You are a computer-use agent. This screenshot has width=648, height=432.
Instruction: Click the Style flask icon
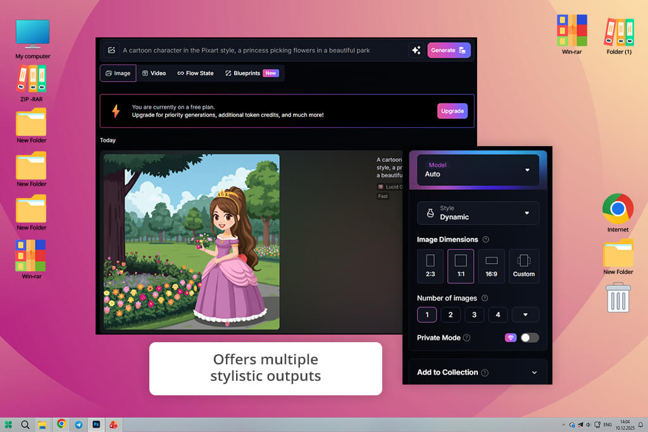pyautogui.click(x=430, y=213)
